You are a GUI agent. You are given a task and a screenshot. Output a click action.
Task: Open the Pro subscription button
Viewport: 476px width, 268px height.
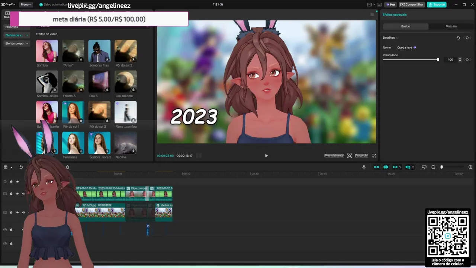(x=390, y=4)
